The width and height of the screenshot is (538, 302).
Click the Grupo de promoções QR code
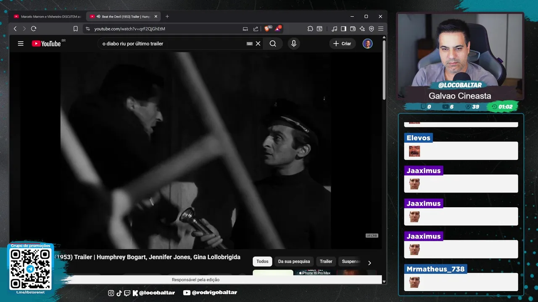pos(30,268)
